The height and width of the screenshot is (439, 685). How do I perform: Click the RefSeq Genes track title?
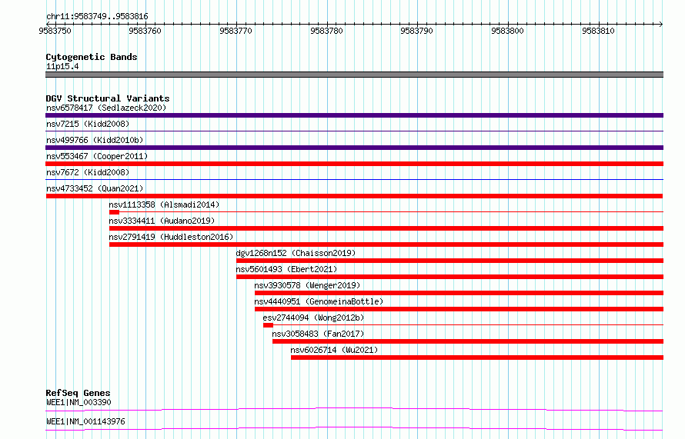78,393
